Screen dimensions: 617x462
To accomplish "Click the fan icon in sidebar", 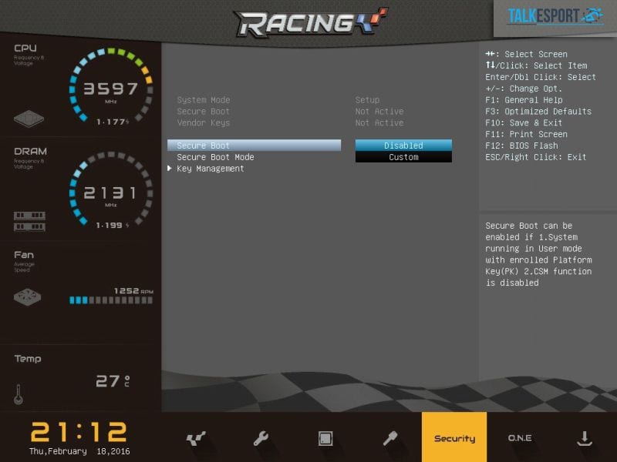I will coord(29,296).
